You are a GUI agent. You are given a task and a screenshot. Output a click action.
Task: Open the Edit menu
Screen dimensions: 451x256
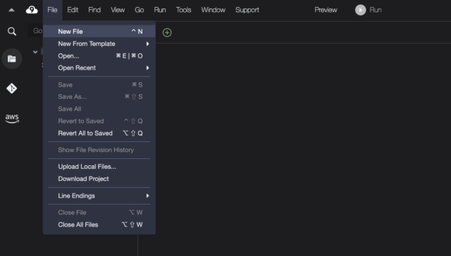tap(73, 10)
